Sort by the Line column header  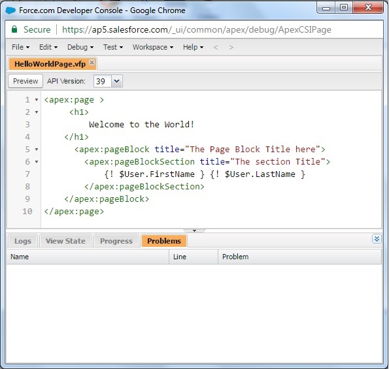point(194,257)
